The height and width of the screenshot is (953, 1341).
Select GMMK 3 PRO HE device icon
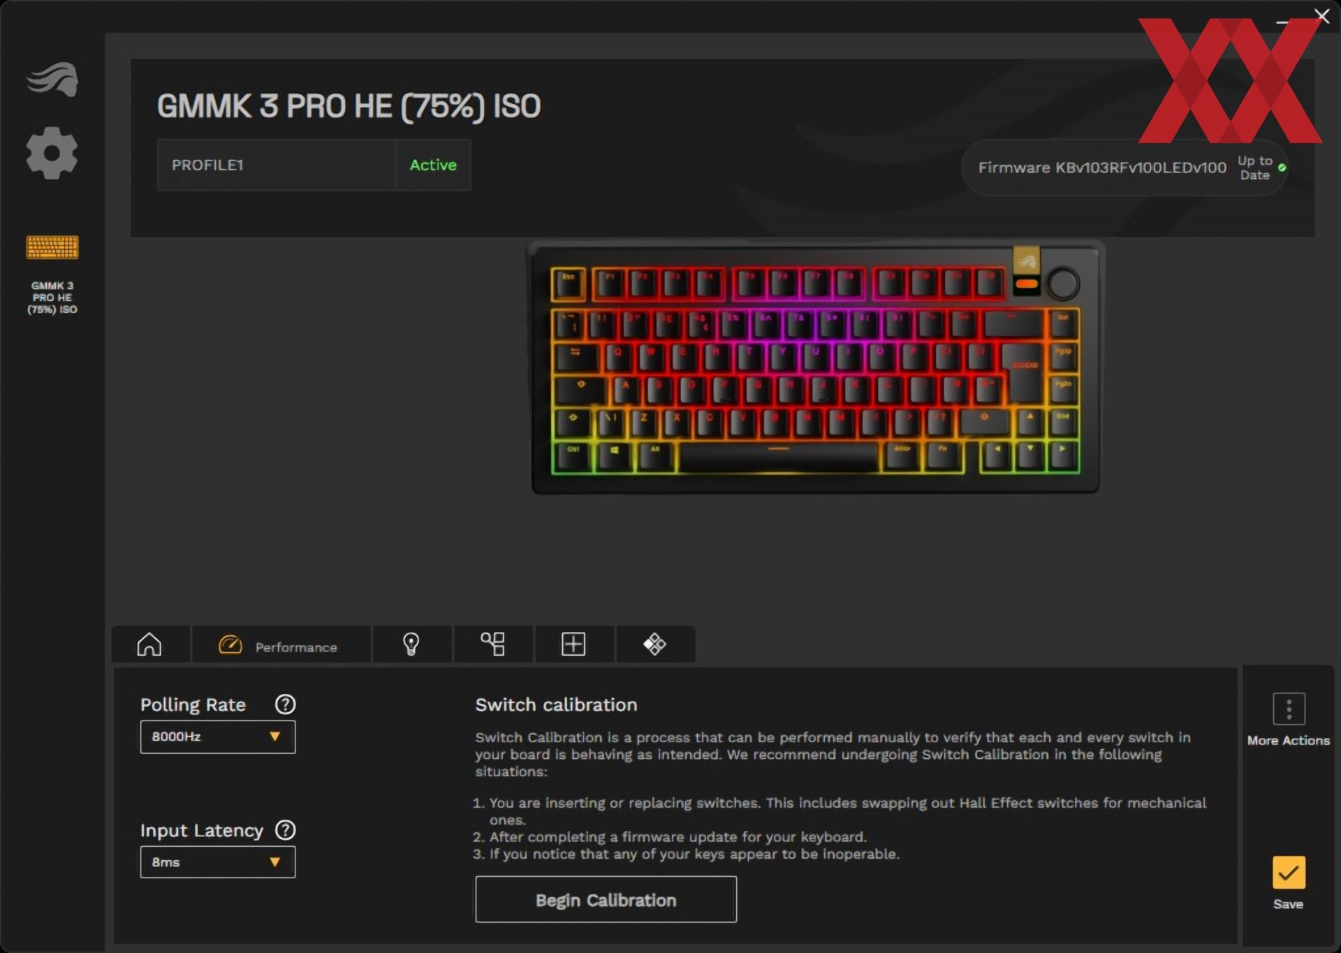[x=52, y=247]
